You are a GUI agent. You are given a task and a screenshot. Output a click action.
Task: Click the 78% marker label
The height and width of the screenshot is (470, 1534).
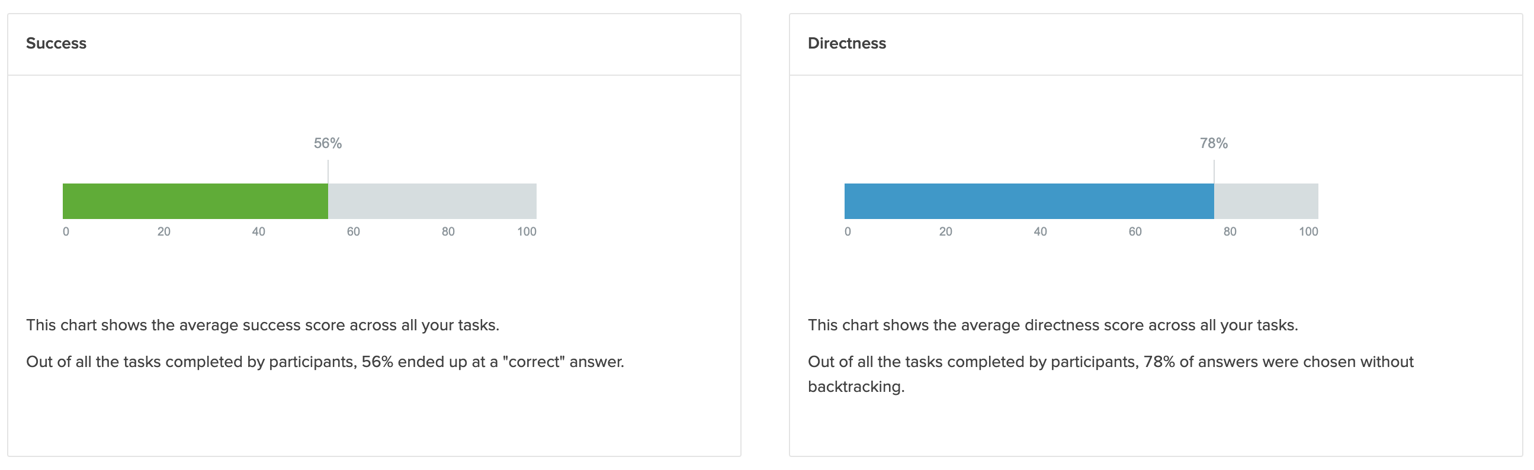pyautogui.click(x=1213, y=143)
